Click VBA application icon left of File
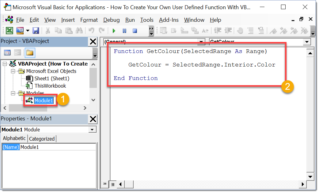319x193 pixels. (9, 20)
